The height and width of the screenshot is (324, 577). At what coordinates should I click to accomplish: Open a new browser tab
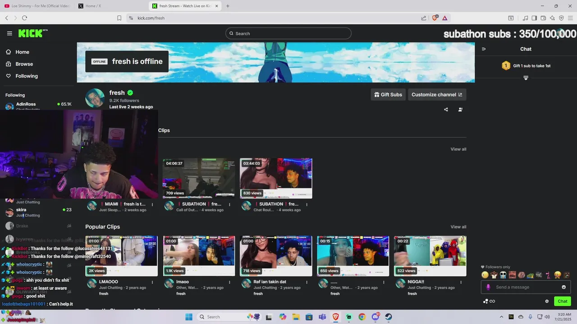click(x=228, y=6)
